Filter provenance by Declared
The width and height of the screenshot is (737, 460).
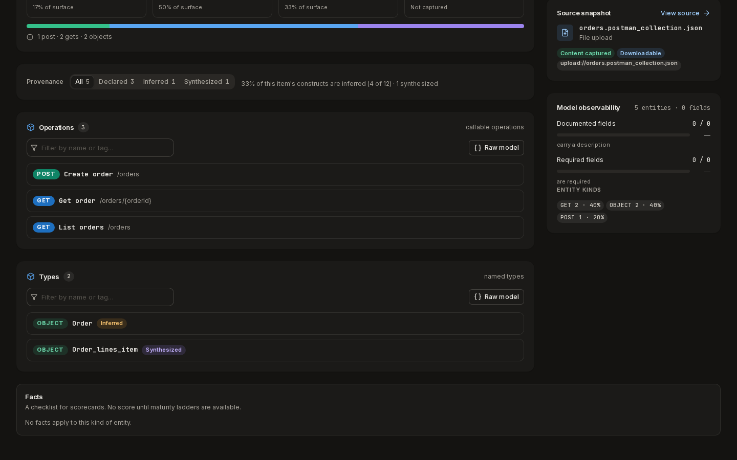coord(116,82)
